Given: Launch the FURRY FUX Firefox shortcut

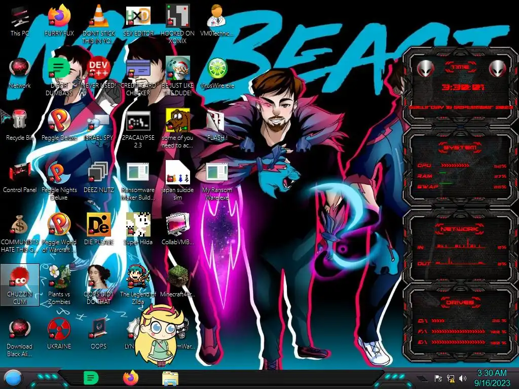Looking at the screenshot, I should tap(59, 21).
